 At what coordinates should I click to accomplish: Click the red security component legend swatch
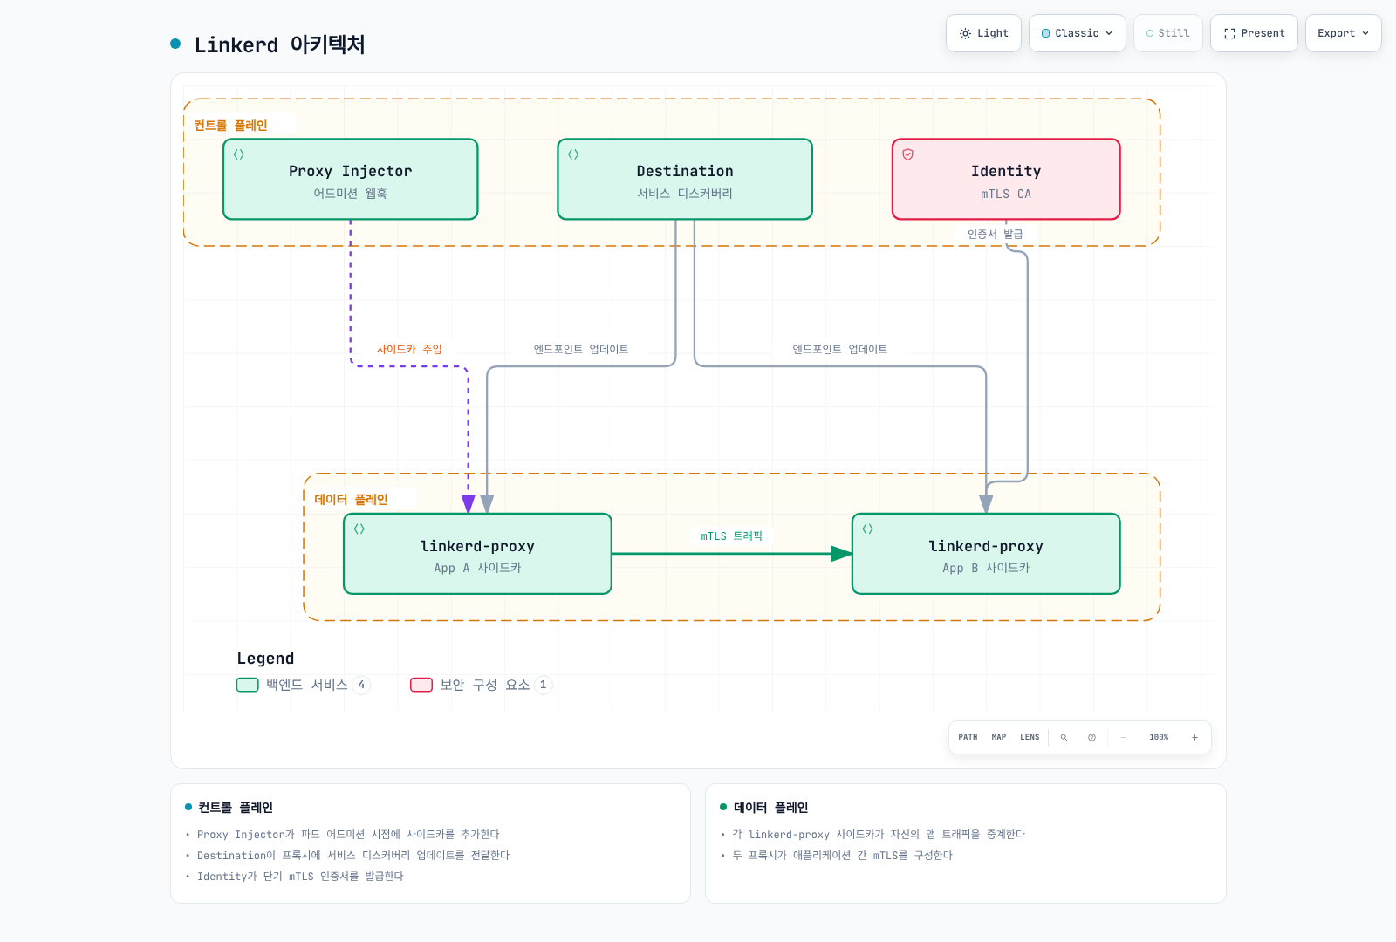(421, 685)
